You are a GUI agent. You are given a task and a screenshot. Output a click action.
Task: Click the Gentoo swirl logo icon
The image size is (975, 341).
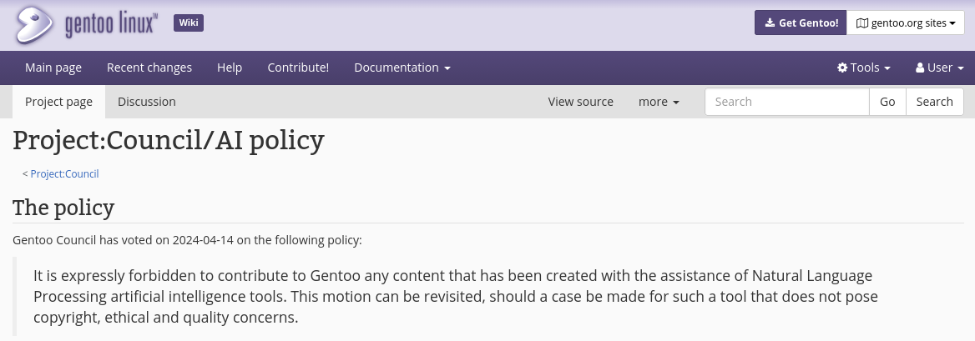click(x=35, y=25)
